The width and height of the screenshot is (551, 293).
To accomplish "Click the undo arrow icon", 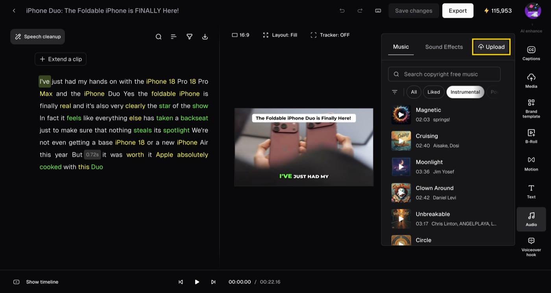I will [342, 11].
